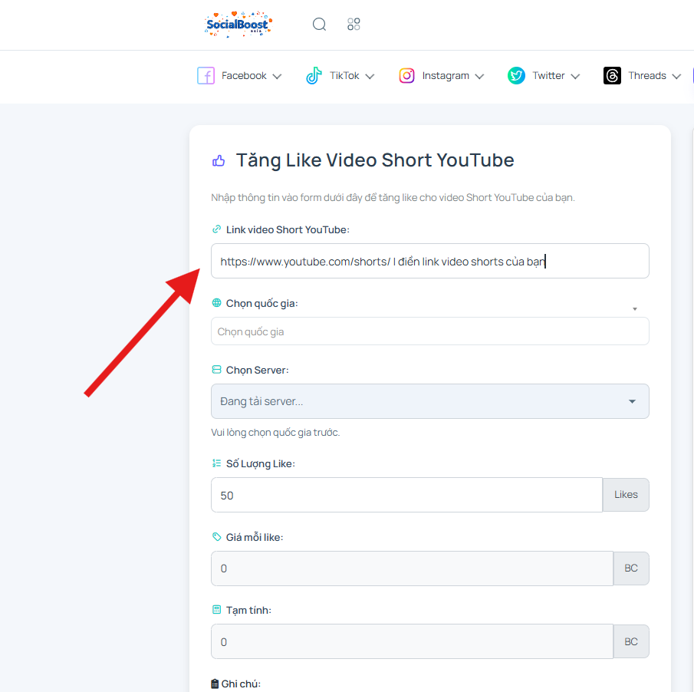The width and height of the screenshot is (694, 692).
Task: Click the Threads logo icon
Action: coord(612,76)
